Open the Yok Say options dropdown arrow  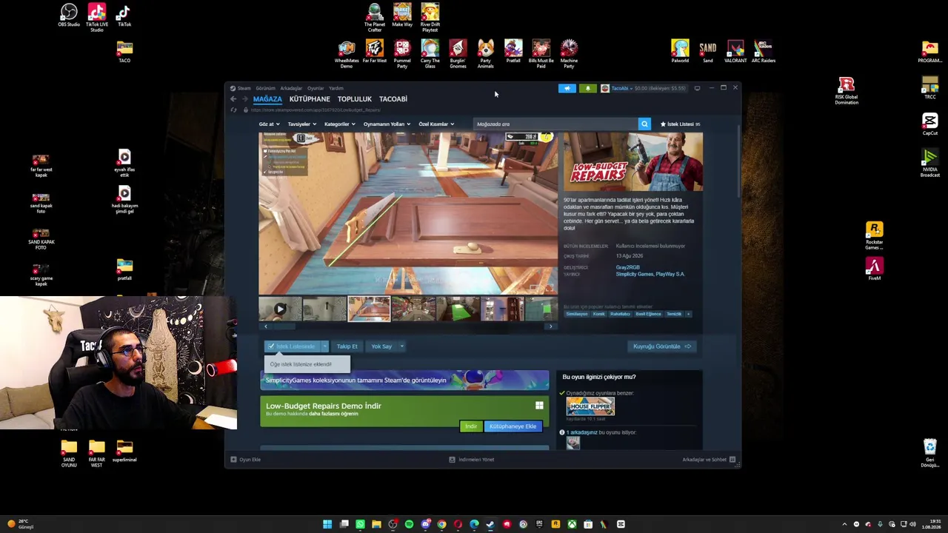[x=401, y=346]
